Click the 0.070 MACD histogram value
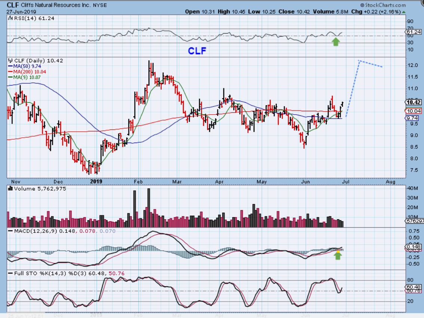 tap(107, 231)
